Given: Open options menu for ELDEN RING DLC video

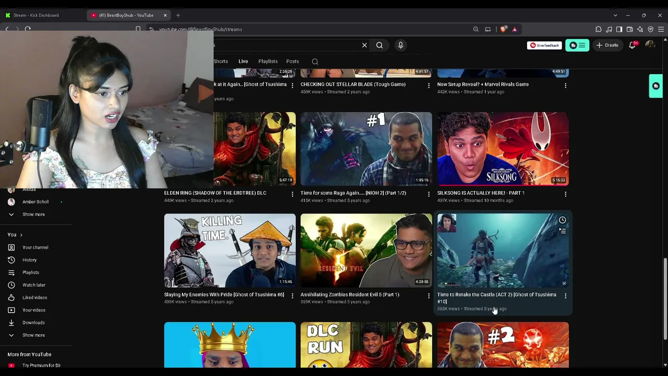Looking at the screenshot, I should pyautogui.click(x=292, y=194).
